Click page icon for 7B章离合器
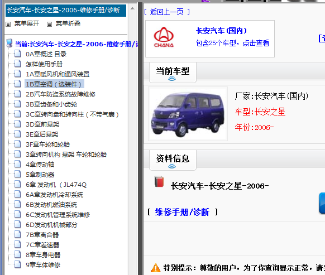 (x=18, y=234)
